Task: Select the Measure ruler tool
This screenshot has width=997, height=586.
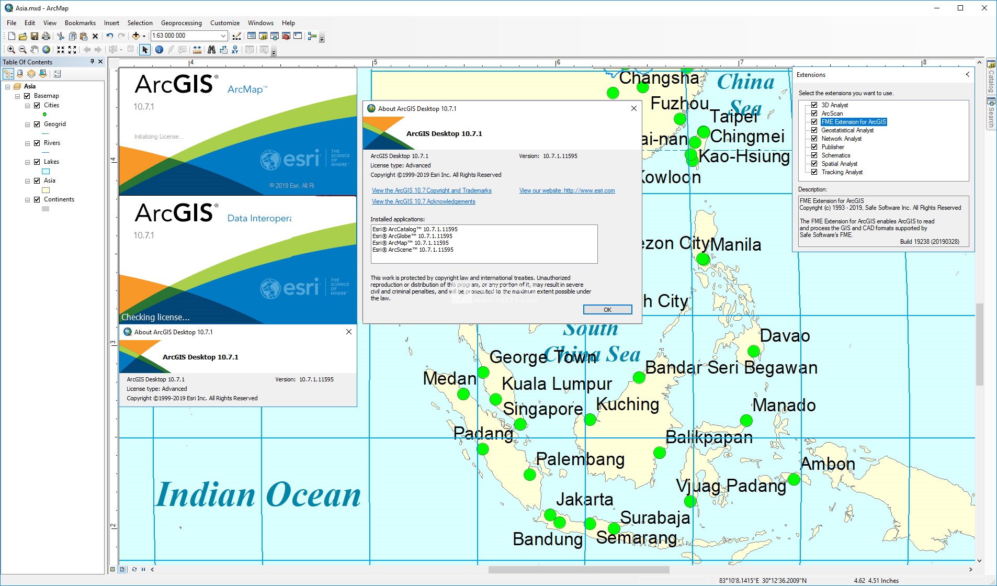Action: [197, 50]
